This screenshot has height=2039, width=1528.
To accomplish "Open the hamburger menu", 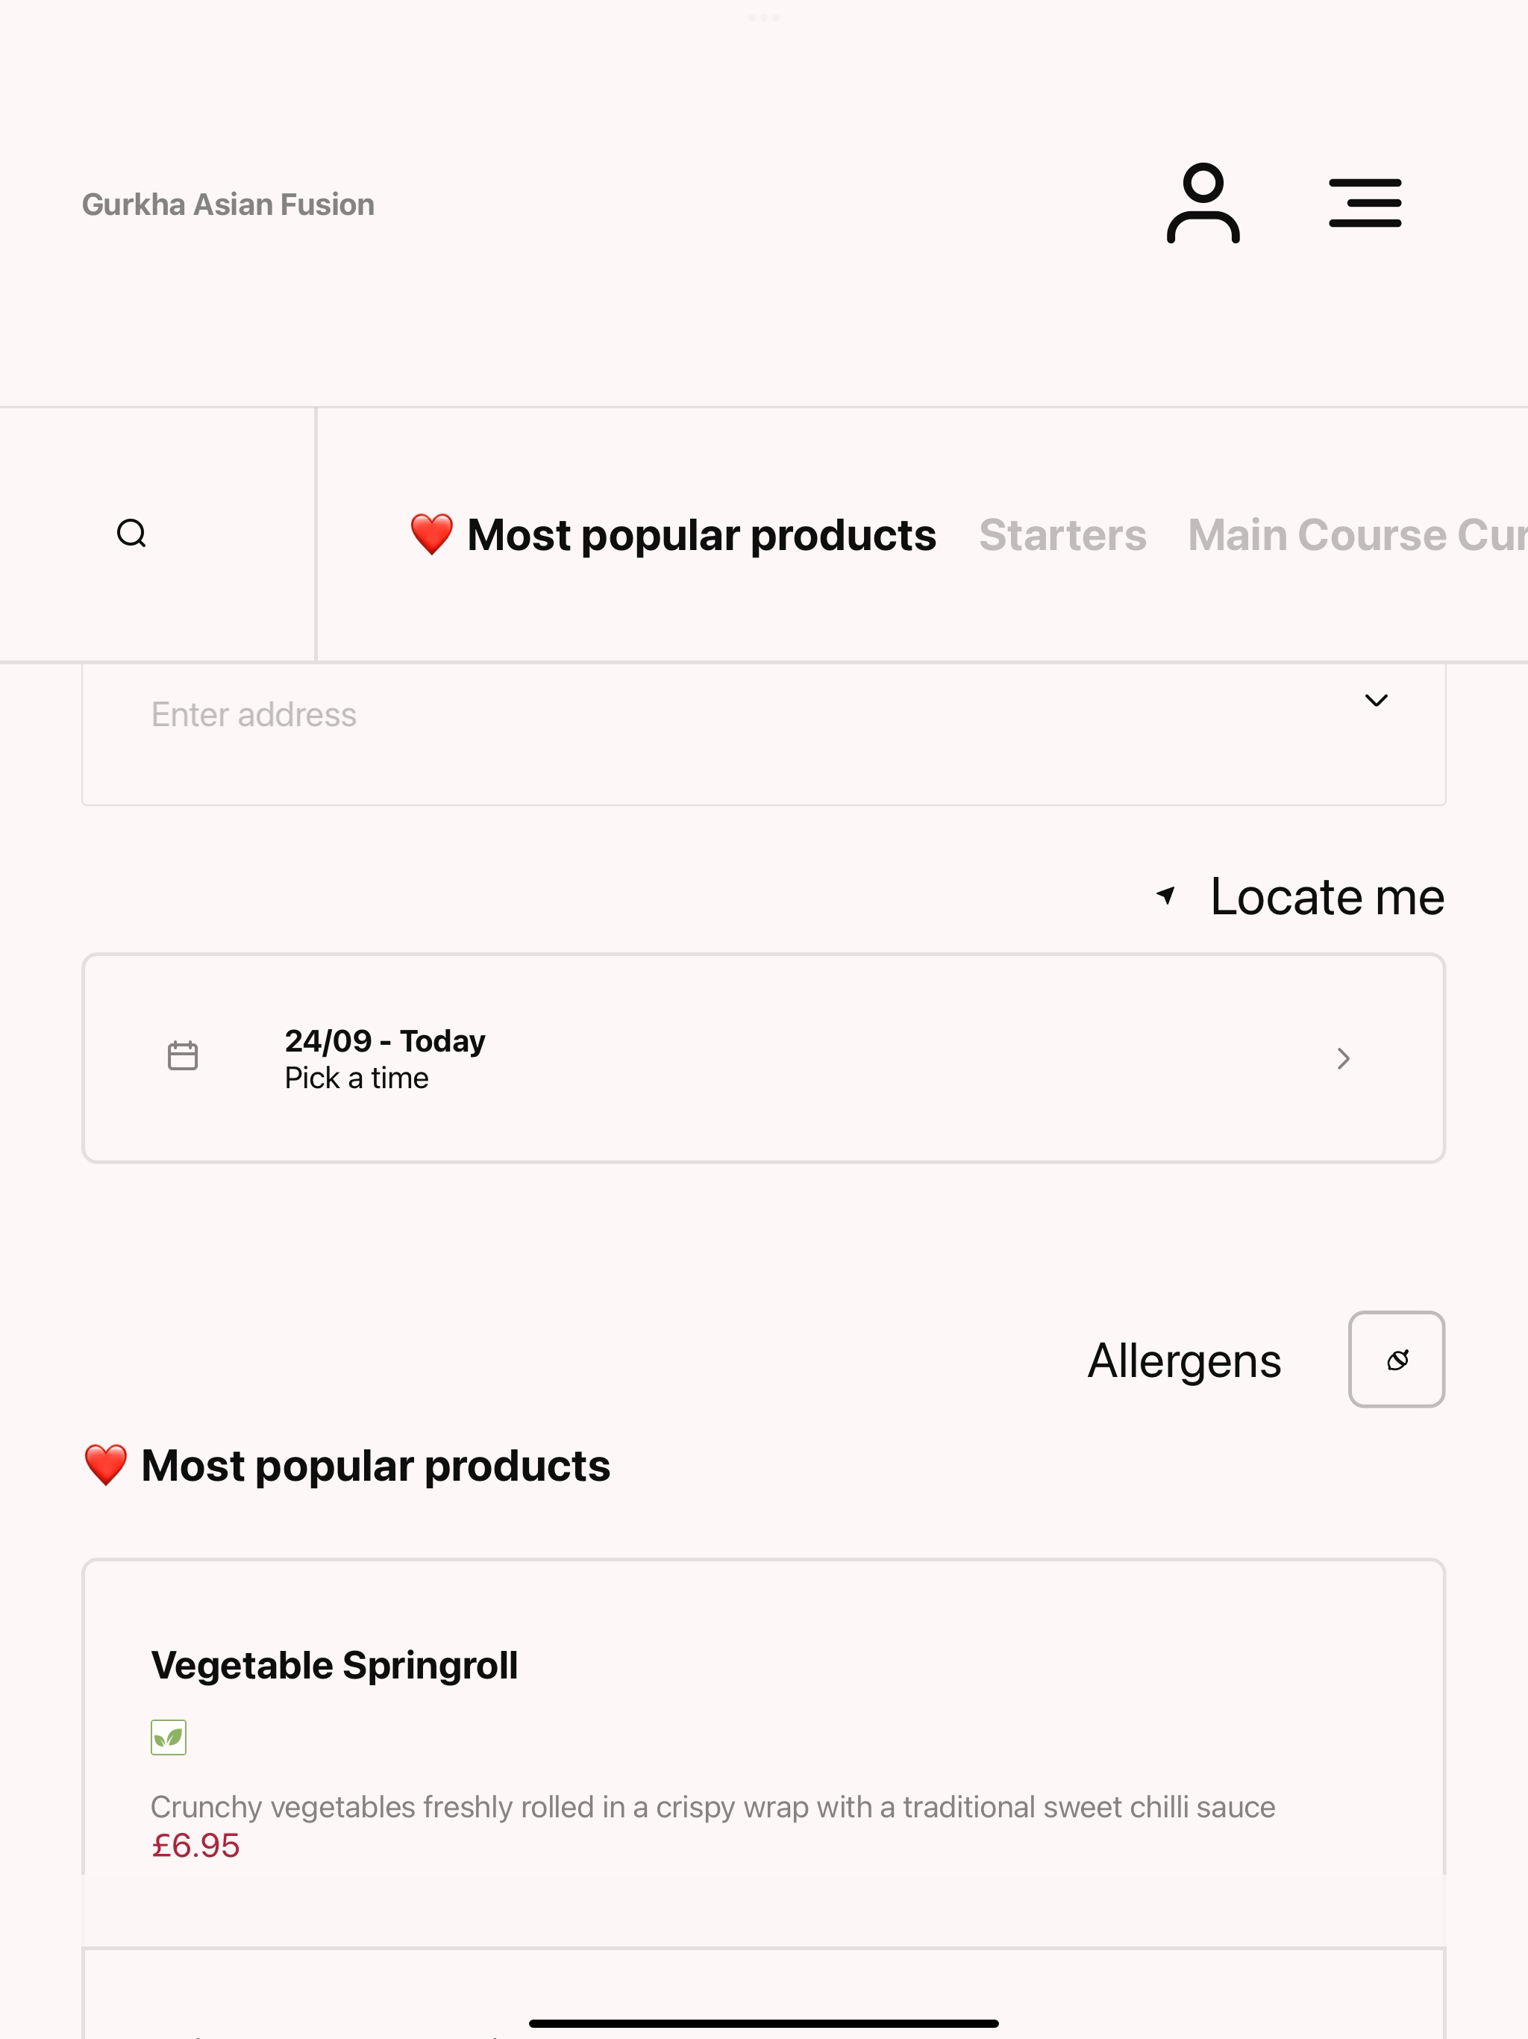I will click(1365, 204).
